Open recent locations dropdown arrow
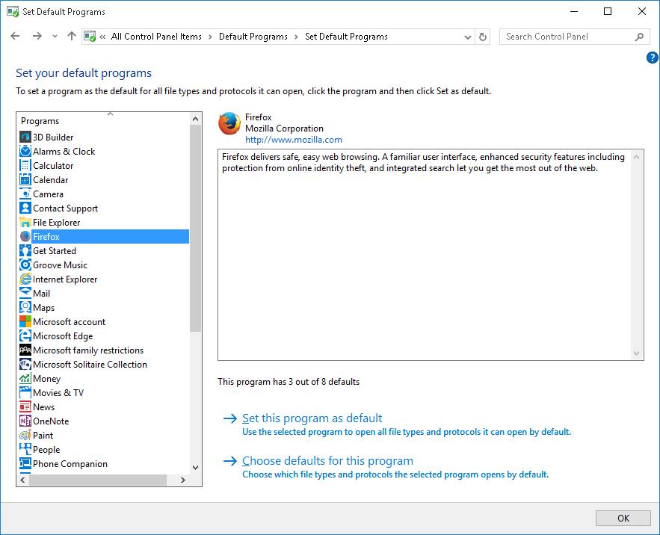This screenshot has width=660, height=535. pyautogui.click(x=55, y=37)
